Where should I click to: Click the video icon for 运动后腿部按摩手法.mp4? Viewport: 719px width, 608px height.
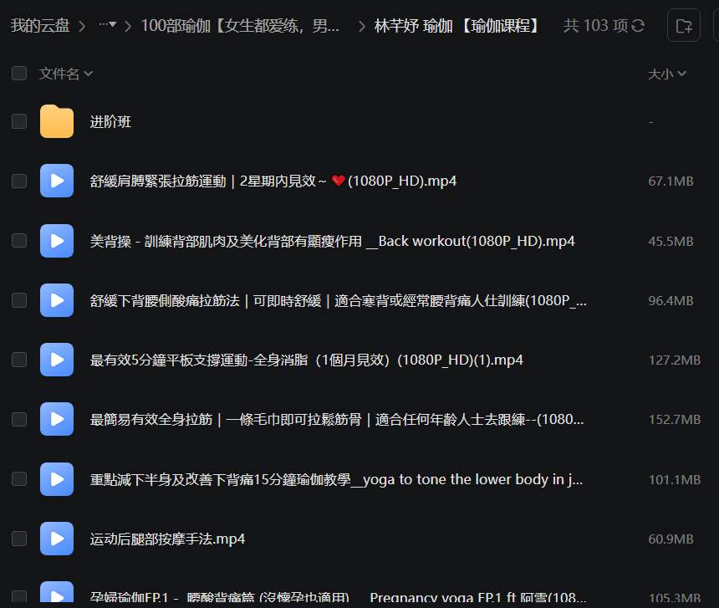point(57,539)
